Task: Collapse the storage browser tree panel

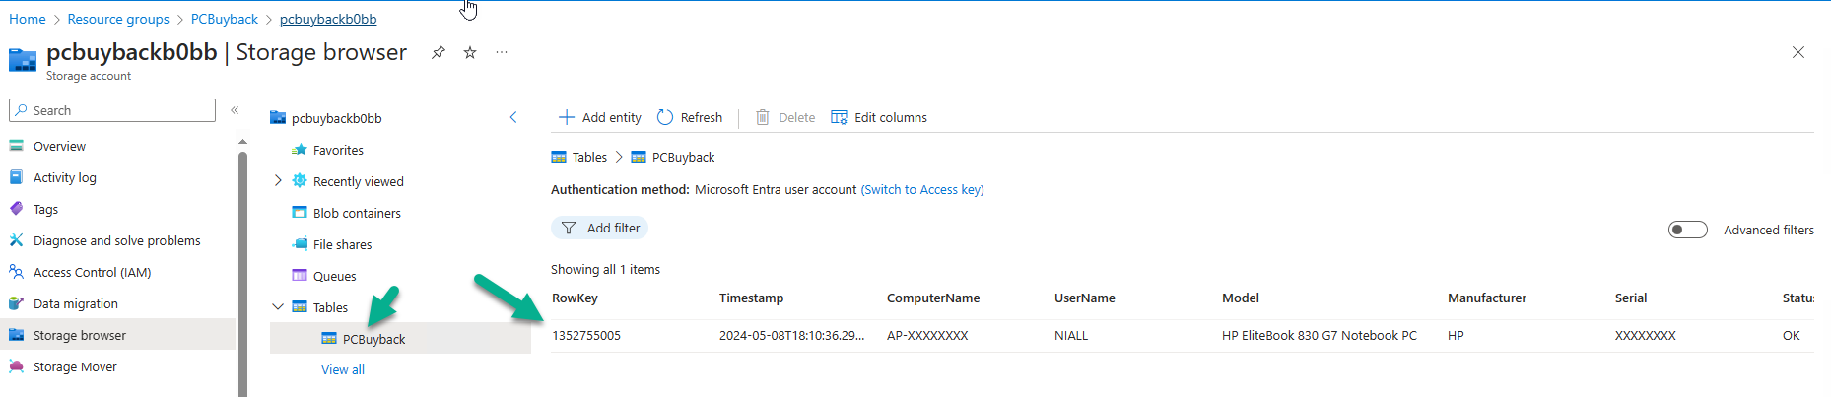Action: [x=513, y=117]
